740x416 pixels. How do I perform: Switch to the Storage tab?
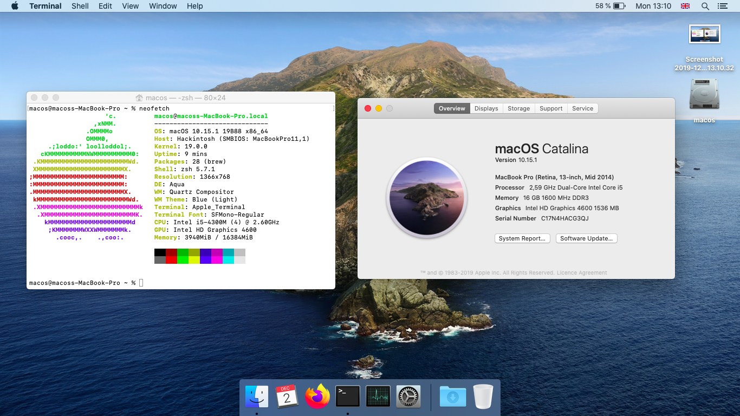[518, 108]
